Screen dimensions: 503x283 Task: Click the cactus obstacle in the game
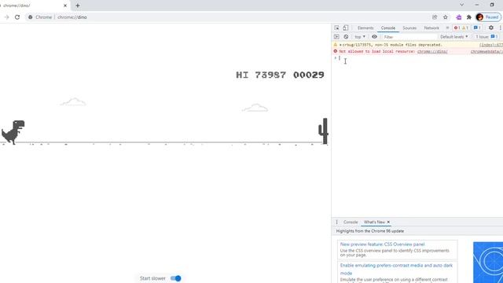[x=323, y=131]
